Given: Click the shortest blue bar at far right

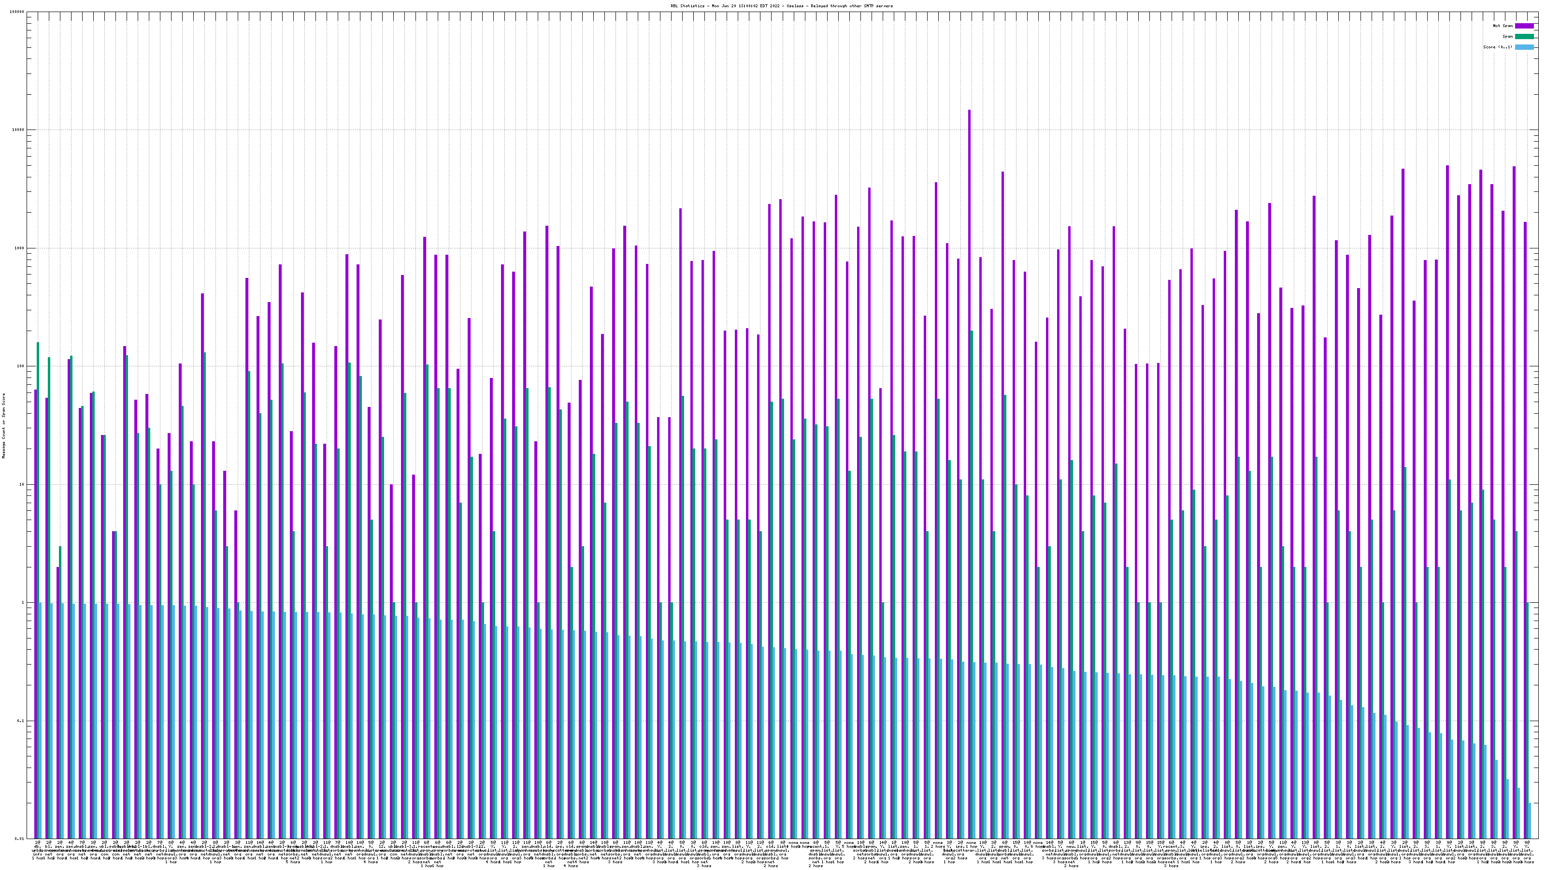Looking at the screenshot, I should pyautogui.click(x=1530, y=820).
